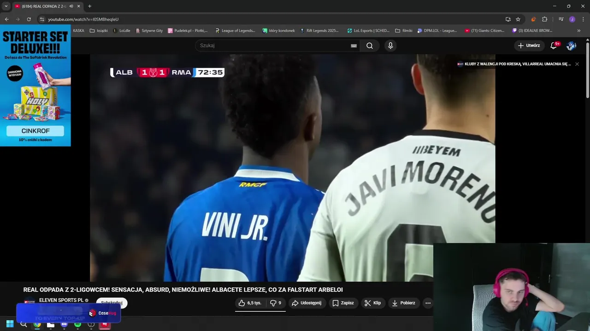Open the Rift Legends 2025 bookmark
Screen dimensions: 590x331
tap(319, 31)
